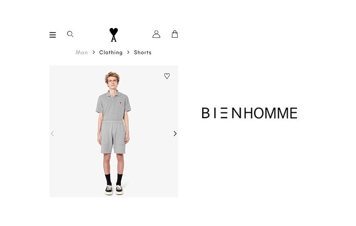Image resolution: width=356 pixels, height=226 pixels.
Task: Open the hamburger navigation menu
Action: click(53, 35)
